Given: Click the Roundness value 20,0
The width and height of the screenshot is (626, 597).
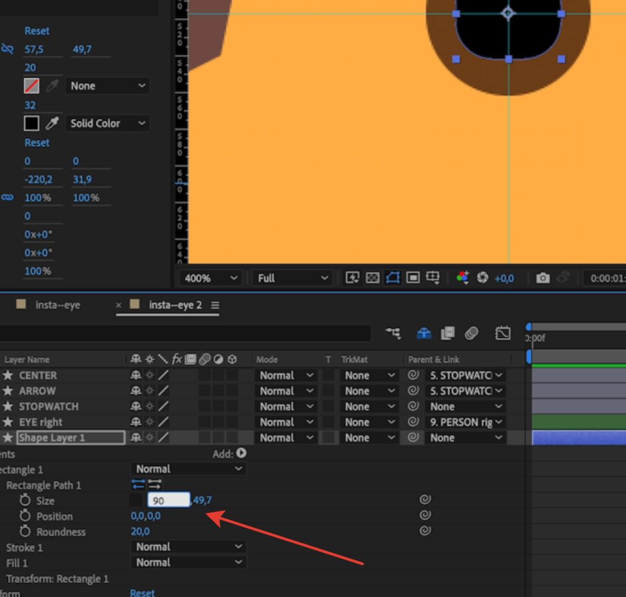Looking at the screenshot, I should 140,531.
